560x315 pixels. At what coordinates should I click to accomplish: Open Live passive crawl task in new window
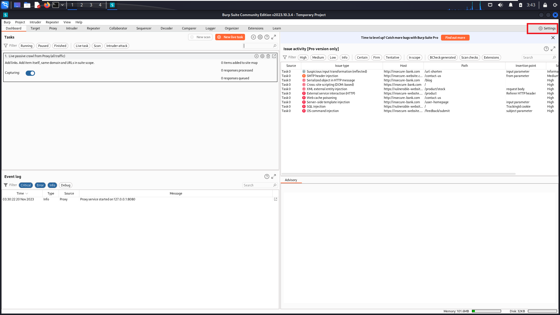tap(274, 56)
